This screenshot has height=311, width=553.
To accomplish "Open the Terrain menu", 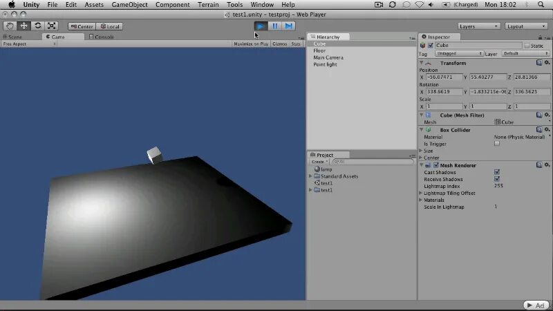I will coord(208,5).
